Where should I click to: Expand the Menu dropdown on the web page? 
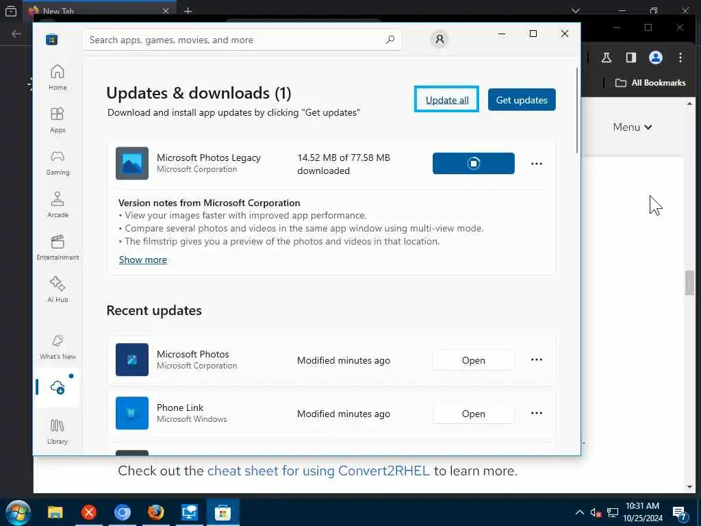click(x=632, y=127)
